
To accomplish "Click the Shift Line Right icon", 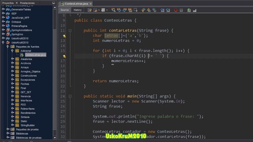I will pyautogui.click(x=168, y=10).
